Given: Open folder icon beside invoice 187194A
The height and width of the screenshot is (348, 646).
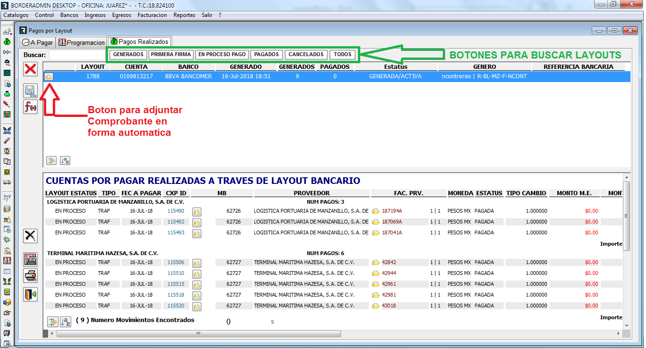Looking at the screenshot, I should click(376, 211).
